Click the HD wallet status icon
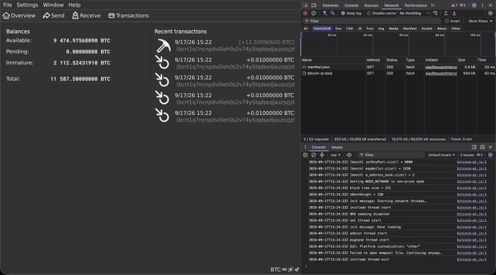This screenshot has height=275, width=496. [284, 270]
